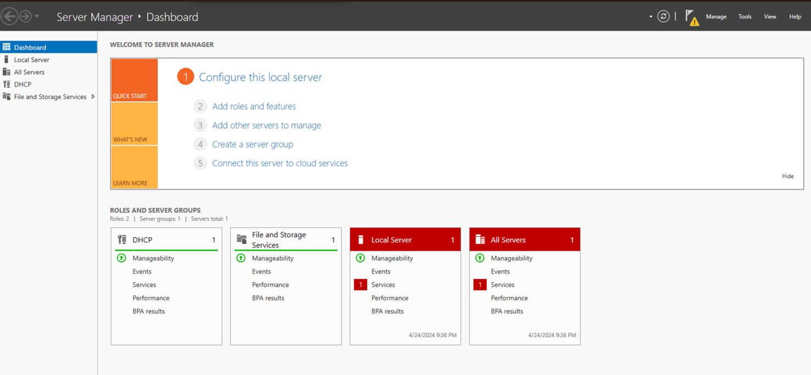Hide the welcome quick start panel
This screenshot has height=375, width=811.
pos(787,176)
